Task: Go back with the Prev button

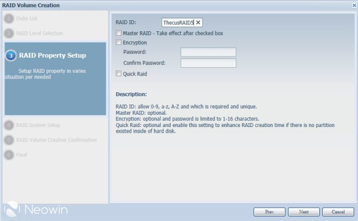Action: tap(270, 212)
